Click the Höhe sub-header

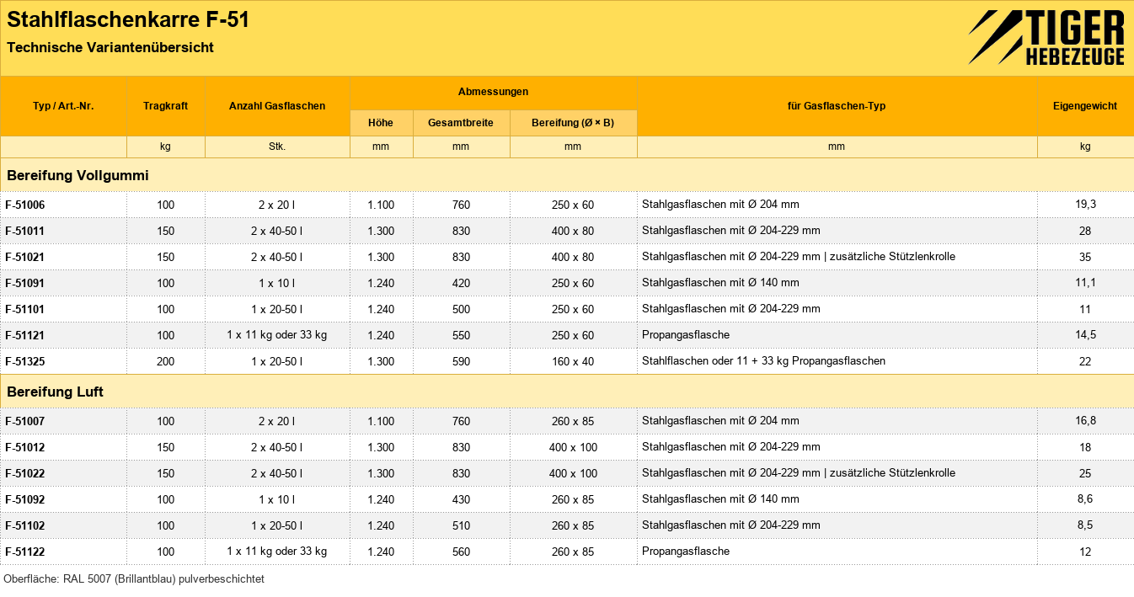pyautogui.click(x=381, y=123)
